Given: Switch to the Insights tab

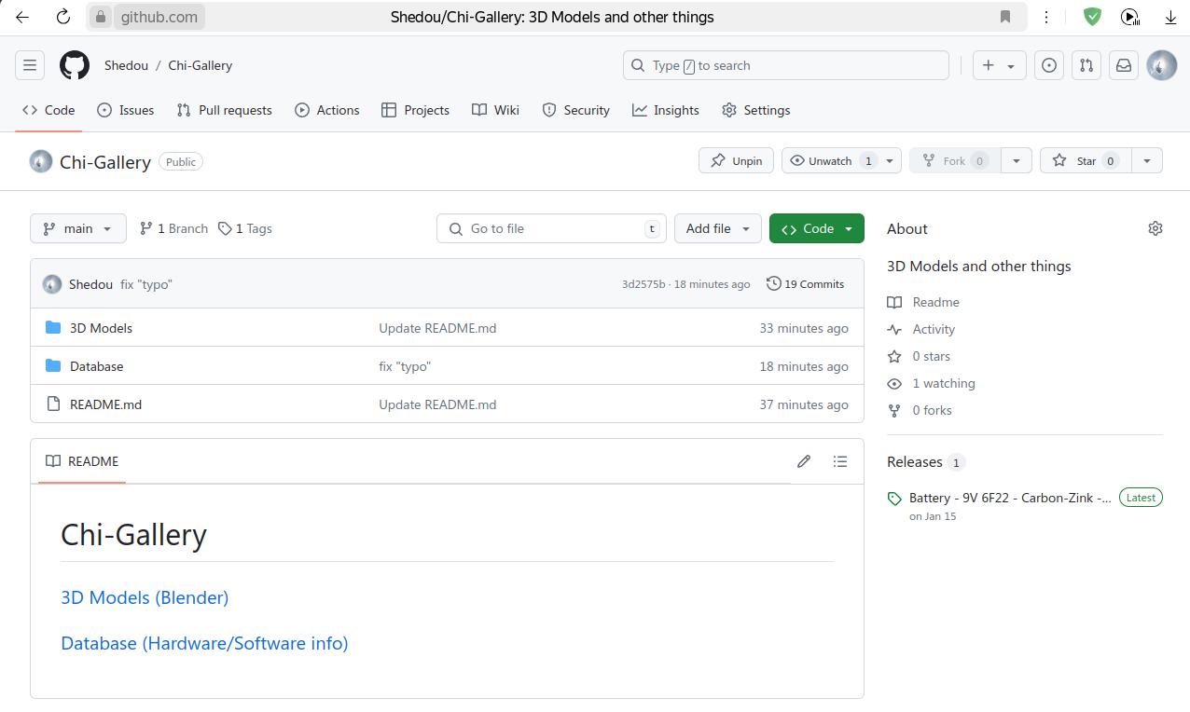Looking at the screenshot, I should pos(666,110).
